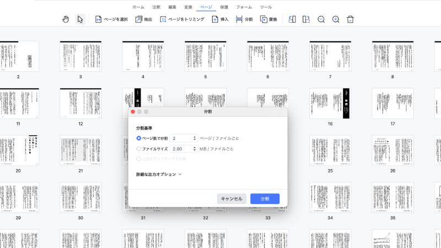
Task: Delete pages with the trash icon
Action: coord(350,19)
